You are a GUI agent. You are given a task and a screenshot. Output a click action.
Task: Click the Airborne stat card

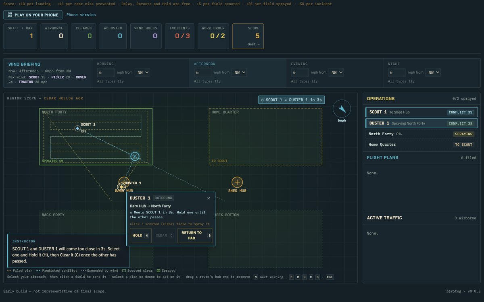(54, 36)
